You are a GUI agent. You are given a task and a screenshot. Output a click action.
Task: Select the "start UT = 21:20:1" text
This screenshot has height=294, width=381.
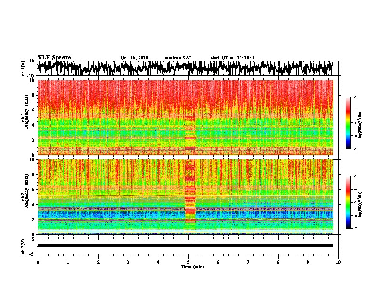232,58
